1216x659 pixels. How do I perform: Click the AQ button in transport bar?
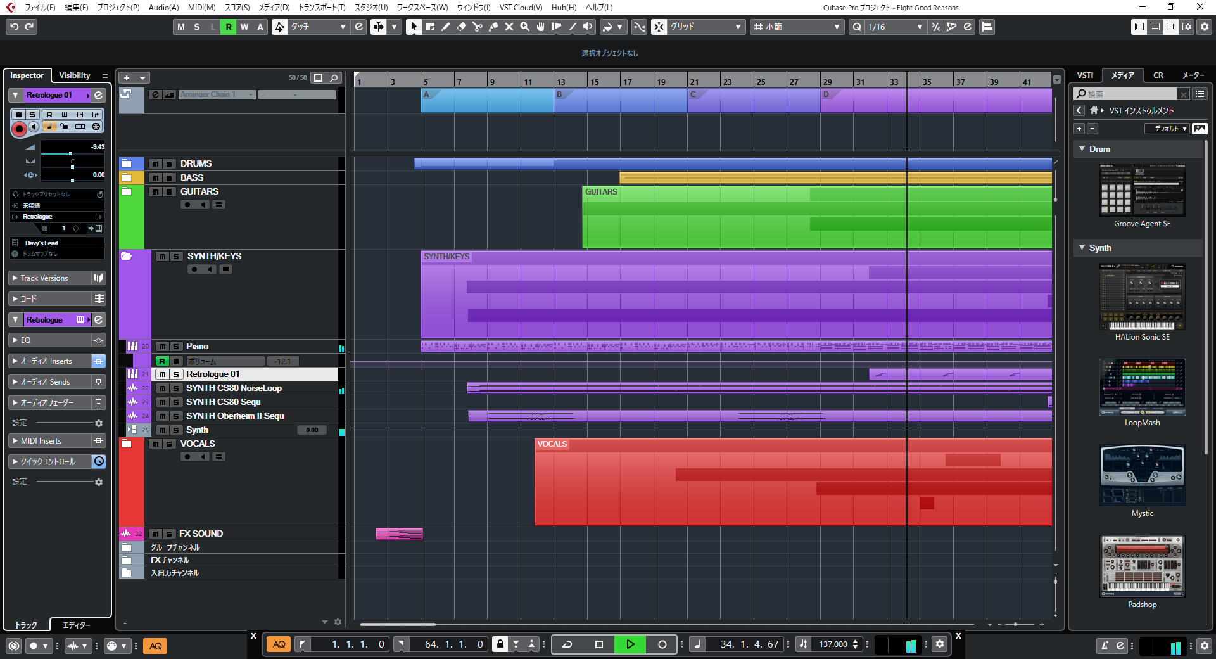click(x=279, y=644)
